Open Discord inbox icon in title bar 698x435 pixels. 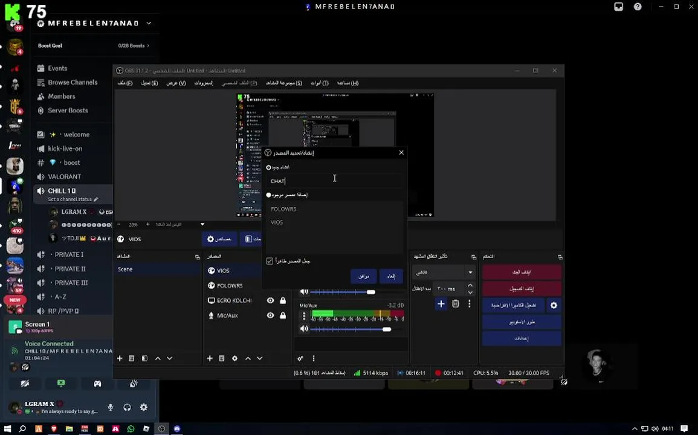click(619, 7)
